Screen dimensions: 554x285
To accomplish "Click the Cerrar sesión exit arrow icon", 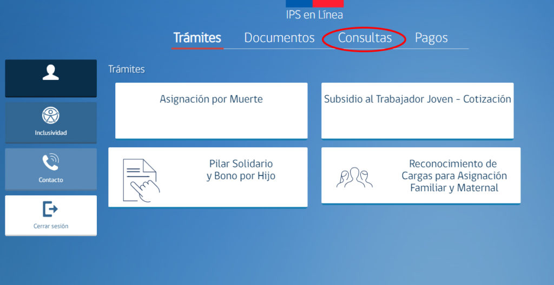I will 51,209.
